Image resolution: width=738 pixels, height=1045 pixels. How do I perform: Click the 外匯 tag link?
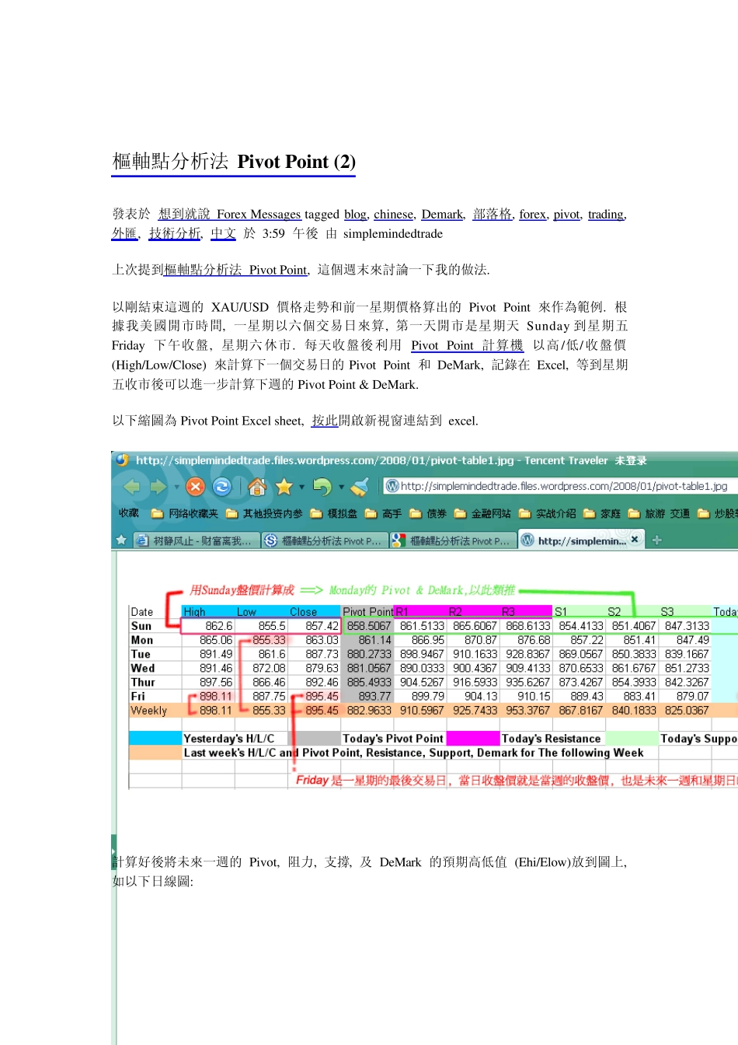(x=124, y=233)
